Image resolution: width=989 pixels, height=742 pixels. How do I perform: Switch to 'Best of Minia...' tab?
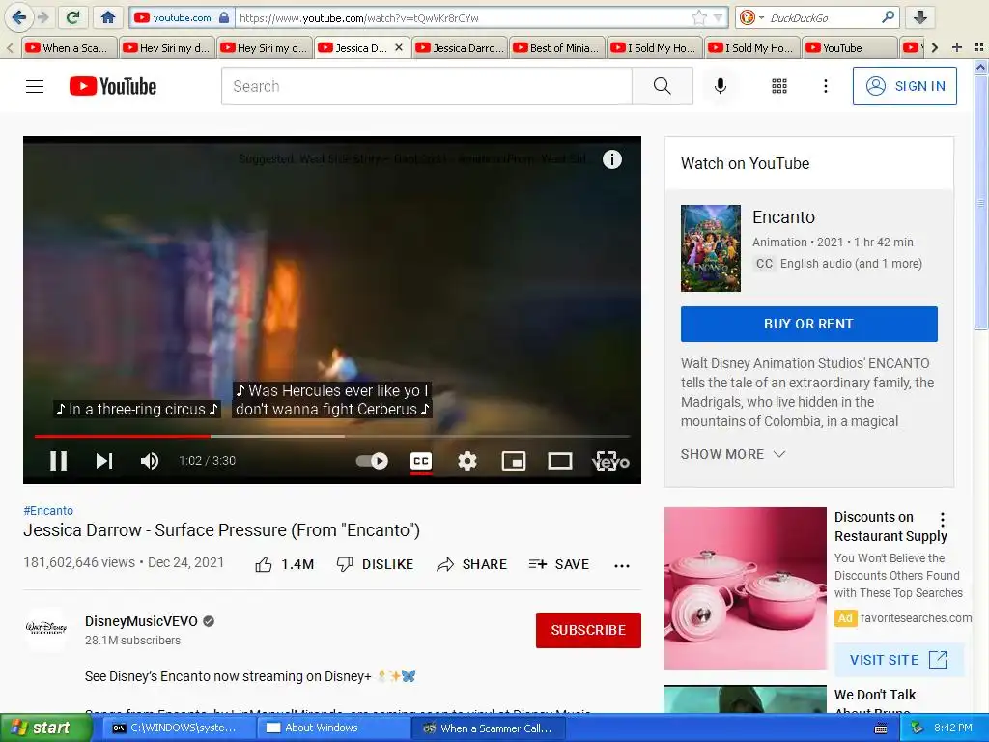(x=557, y=48)
